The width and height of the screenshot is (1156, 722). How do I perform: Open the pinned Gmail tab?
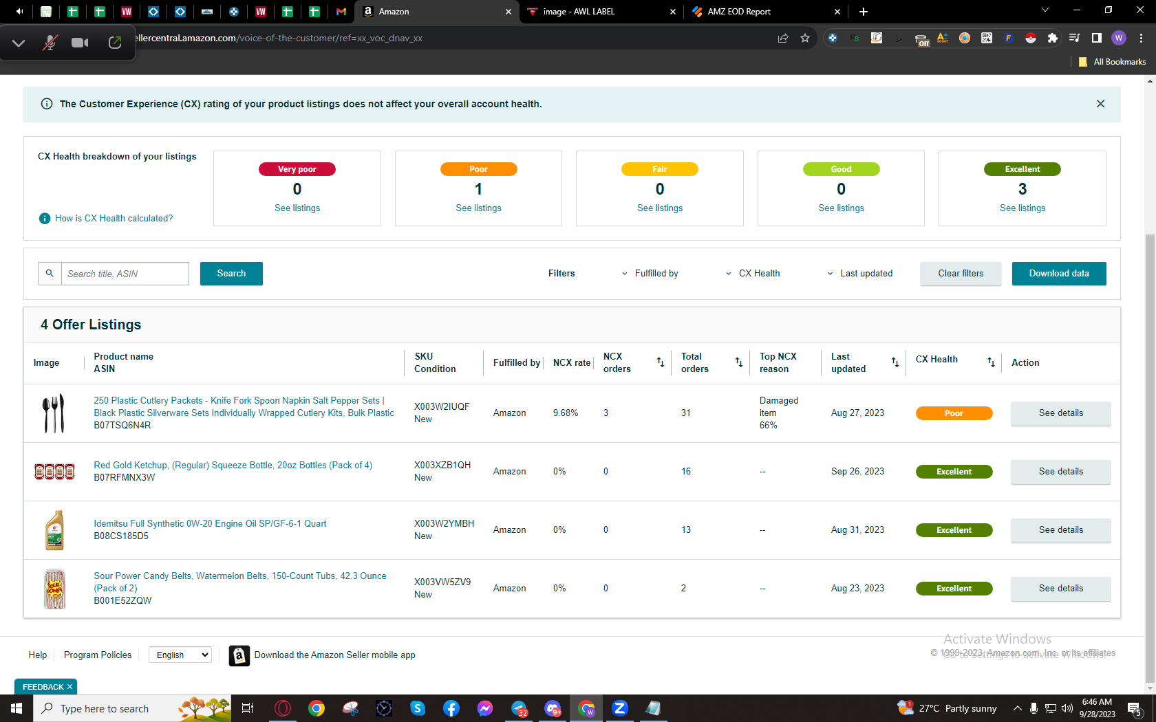(x=341, y=12)
